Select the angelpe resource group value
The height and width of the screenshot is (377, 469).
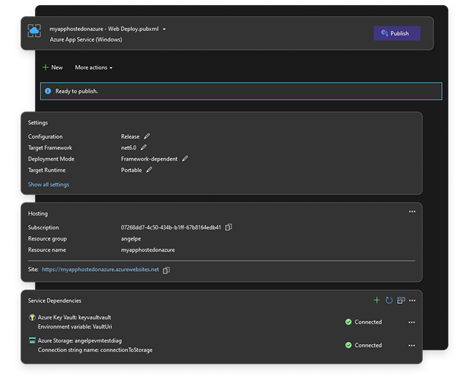pos(131,239)
